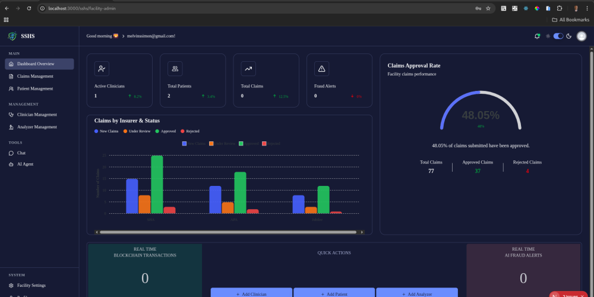
Task: Open Claims Management in the sidebar
Action: [x=35, y=76]
